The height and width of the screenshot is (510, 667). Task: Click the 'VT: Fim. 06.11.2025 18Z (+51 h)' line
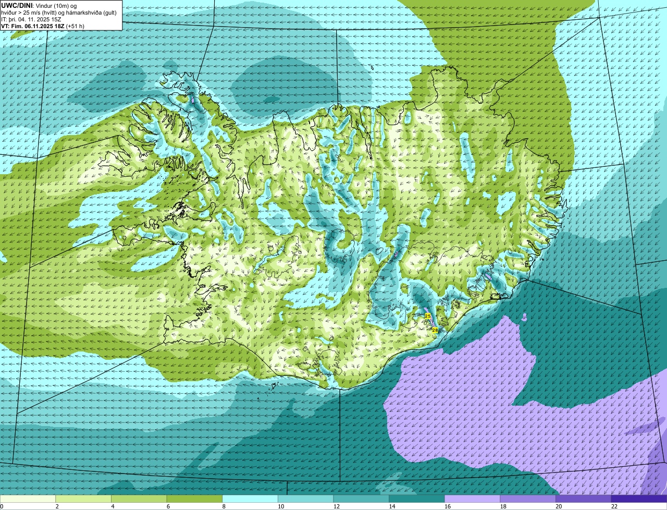click(43, 26)
